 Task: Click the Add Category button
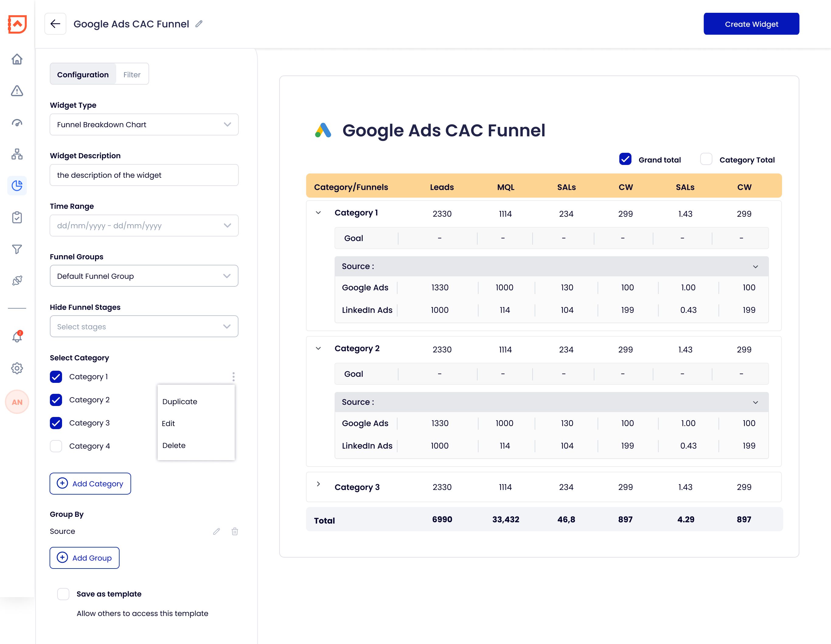(x=90, y=483)
